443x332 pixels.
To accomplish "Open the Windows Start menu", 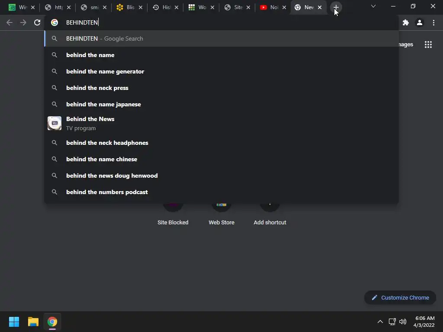I will tap(14, 322).
